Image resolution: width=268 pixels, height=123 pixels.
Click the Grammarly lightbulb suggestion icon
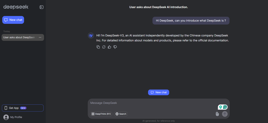coord(220,107)
